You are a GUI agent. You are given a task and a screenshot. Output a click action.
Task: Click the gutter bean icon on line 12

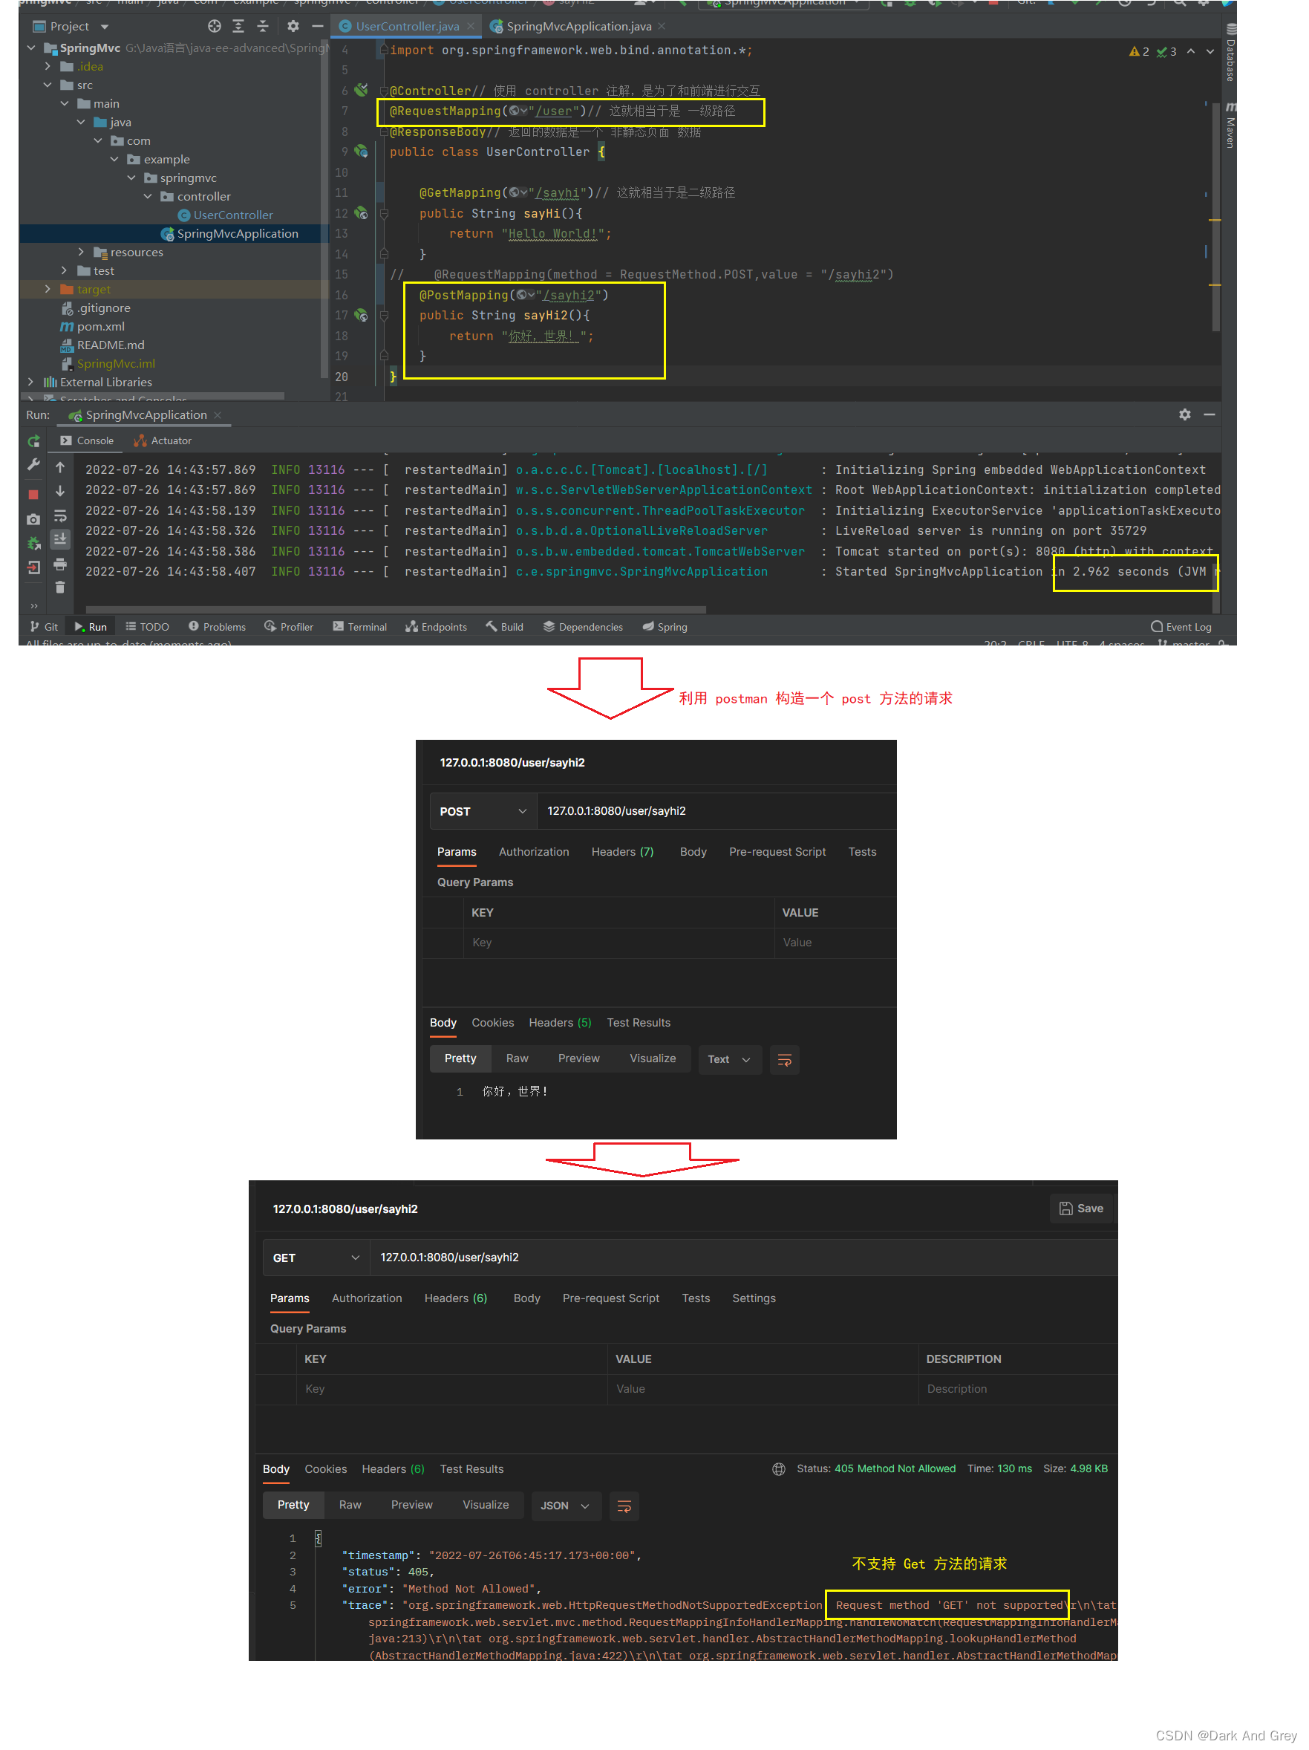(361, 213)
